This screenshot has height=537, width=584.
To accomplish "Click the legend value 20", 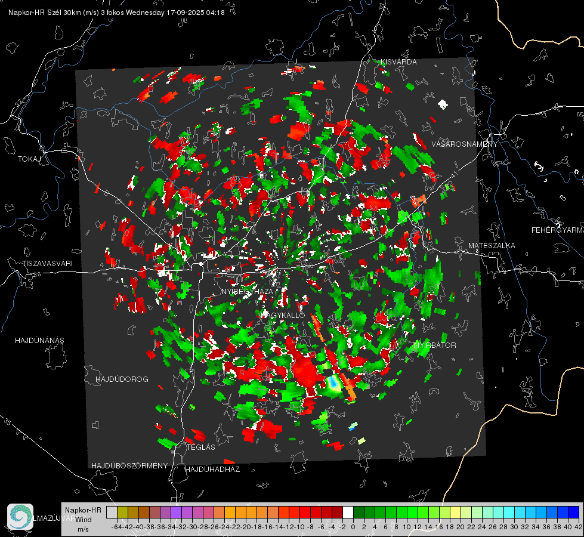I will point(460,527).
